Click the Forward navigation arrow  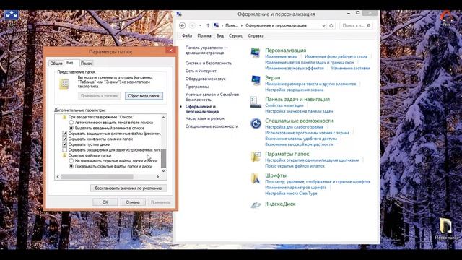(192, 26)
